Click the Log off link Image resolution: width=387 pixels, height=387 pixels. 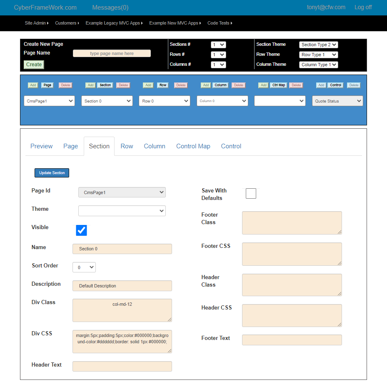[363, 7]
